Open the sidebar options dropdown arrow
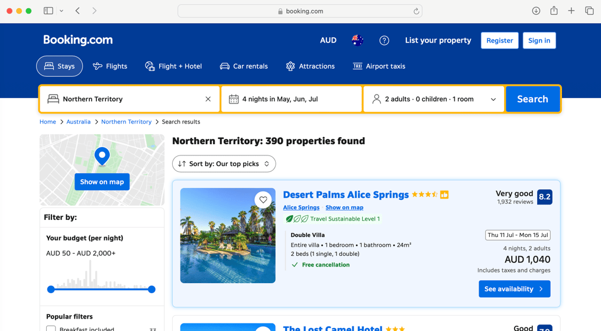 [62, 11]
